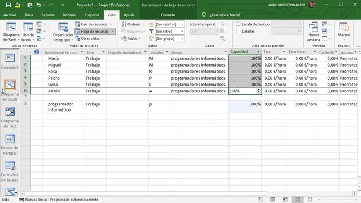Image resolution: width=361 pixels, height=203 pixels.
Task: Click the group-by icon
Action: coord(151,38)
